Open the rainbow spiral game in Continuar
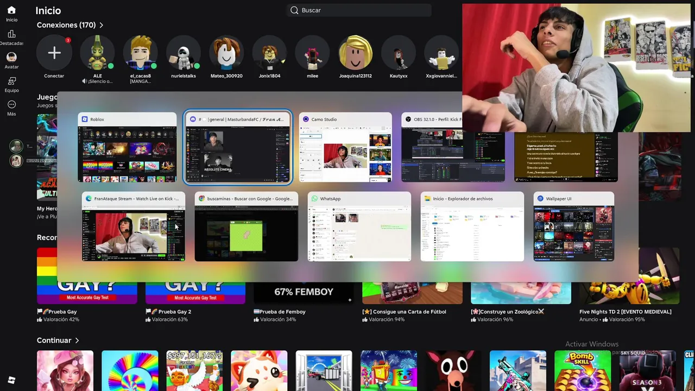The height and width of the screenshot is (391, 695). (130, 370)
